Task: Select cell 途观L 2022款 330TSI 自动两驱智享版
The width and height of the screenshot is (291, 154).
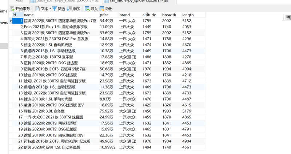Action: tap(61, 93)
